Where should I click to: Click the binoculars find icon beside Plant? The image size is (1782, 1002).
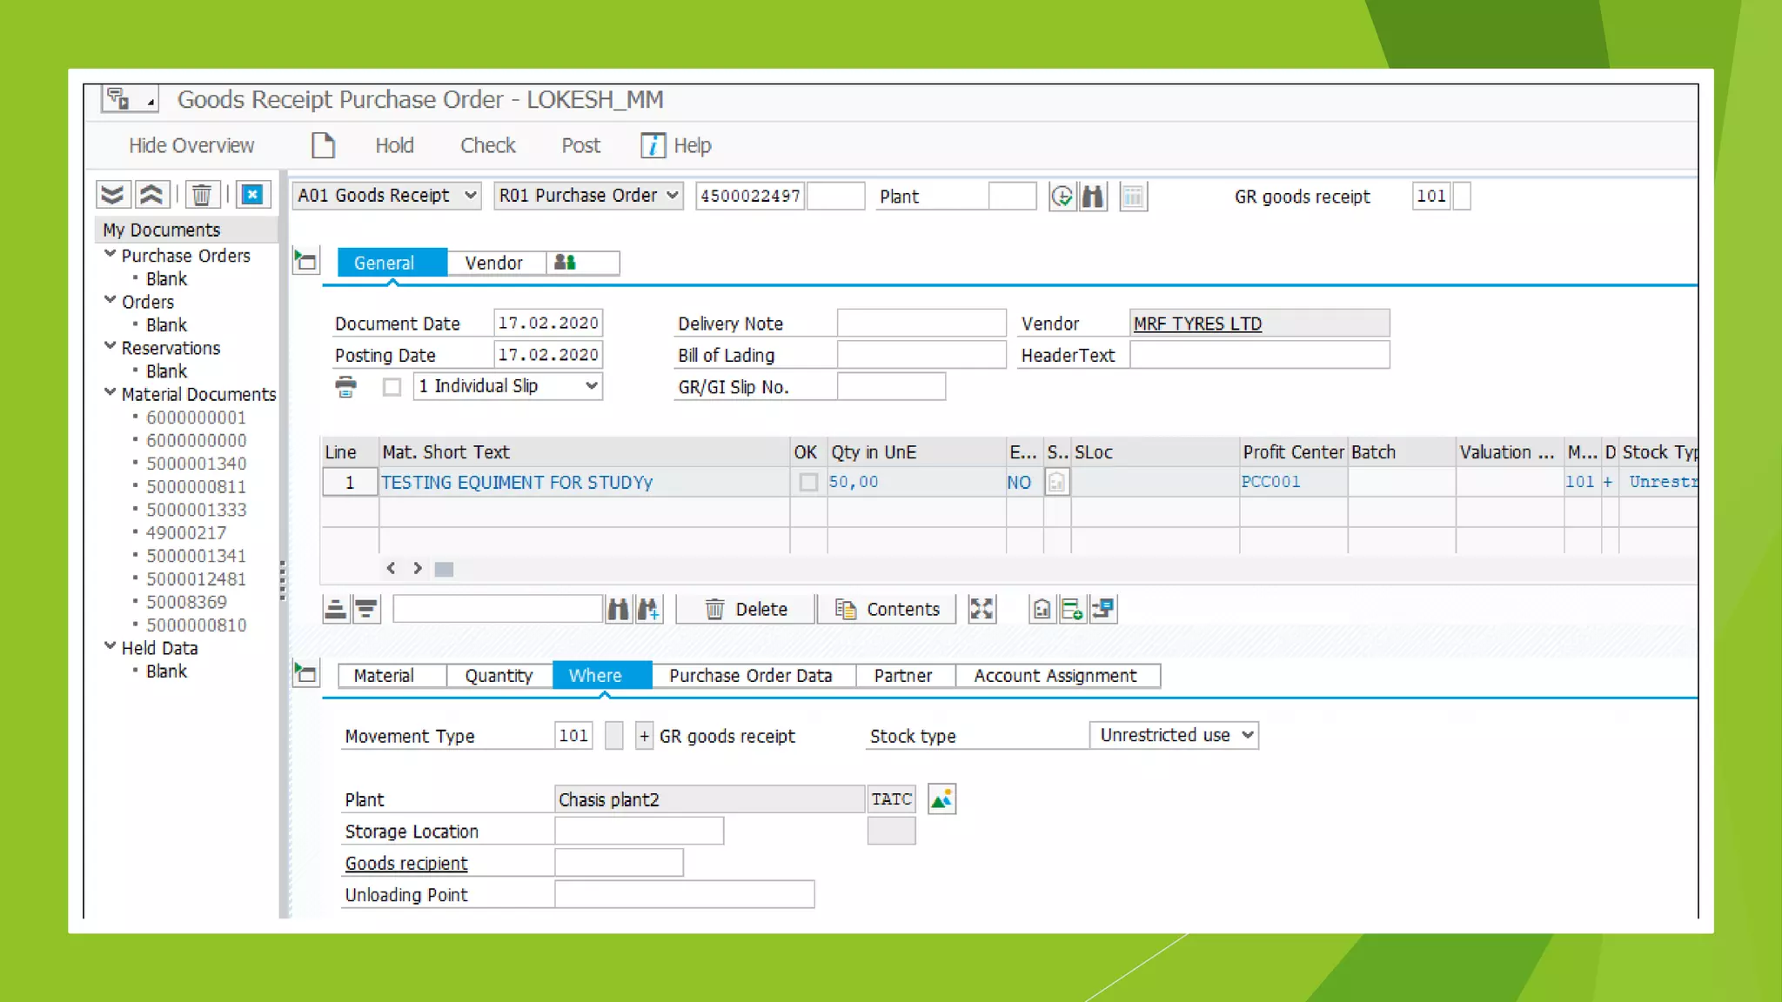pos(1093,197)
